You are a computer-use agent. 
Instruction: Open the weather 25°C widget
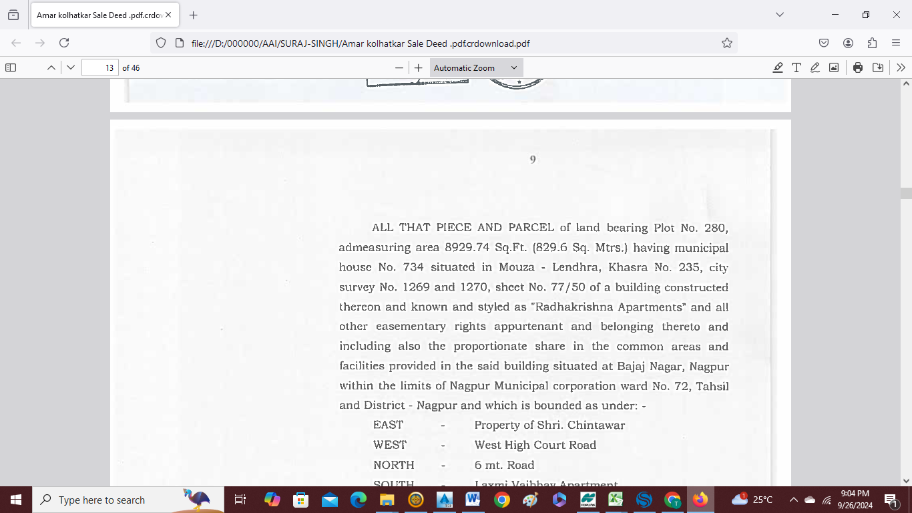(752, 500)
